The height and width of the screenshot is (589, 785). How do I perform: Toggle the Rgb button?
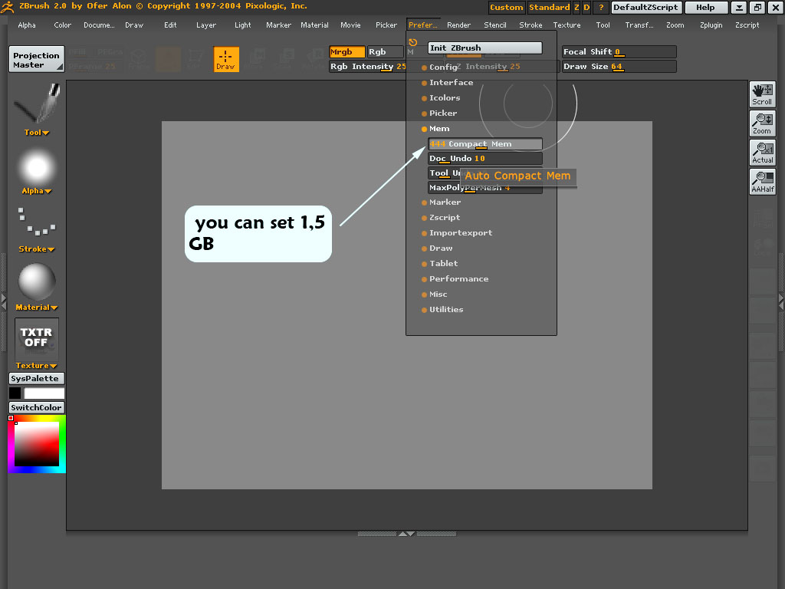(385, 51)
